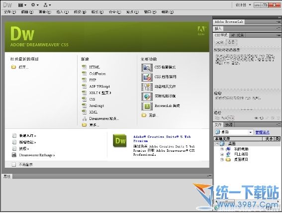Open the Help menu
Screen dimensions: 282x213
pos(168,12)
